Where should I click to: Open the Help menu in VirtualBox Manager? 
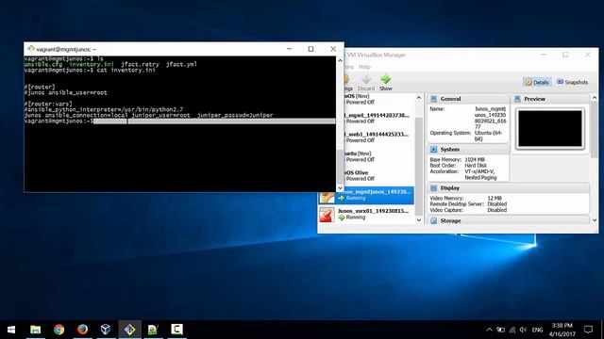click(364, 67)
